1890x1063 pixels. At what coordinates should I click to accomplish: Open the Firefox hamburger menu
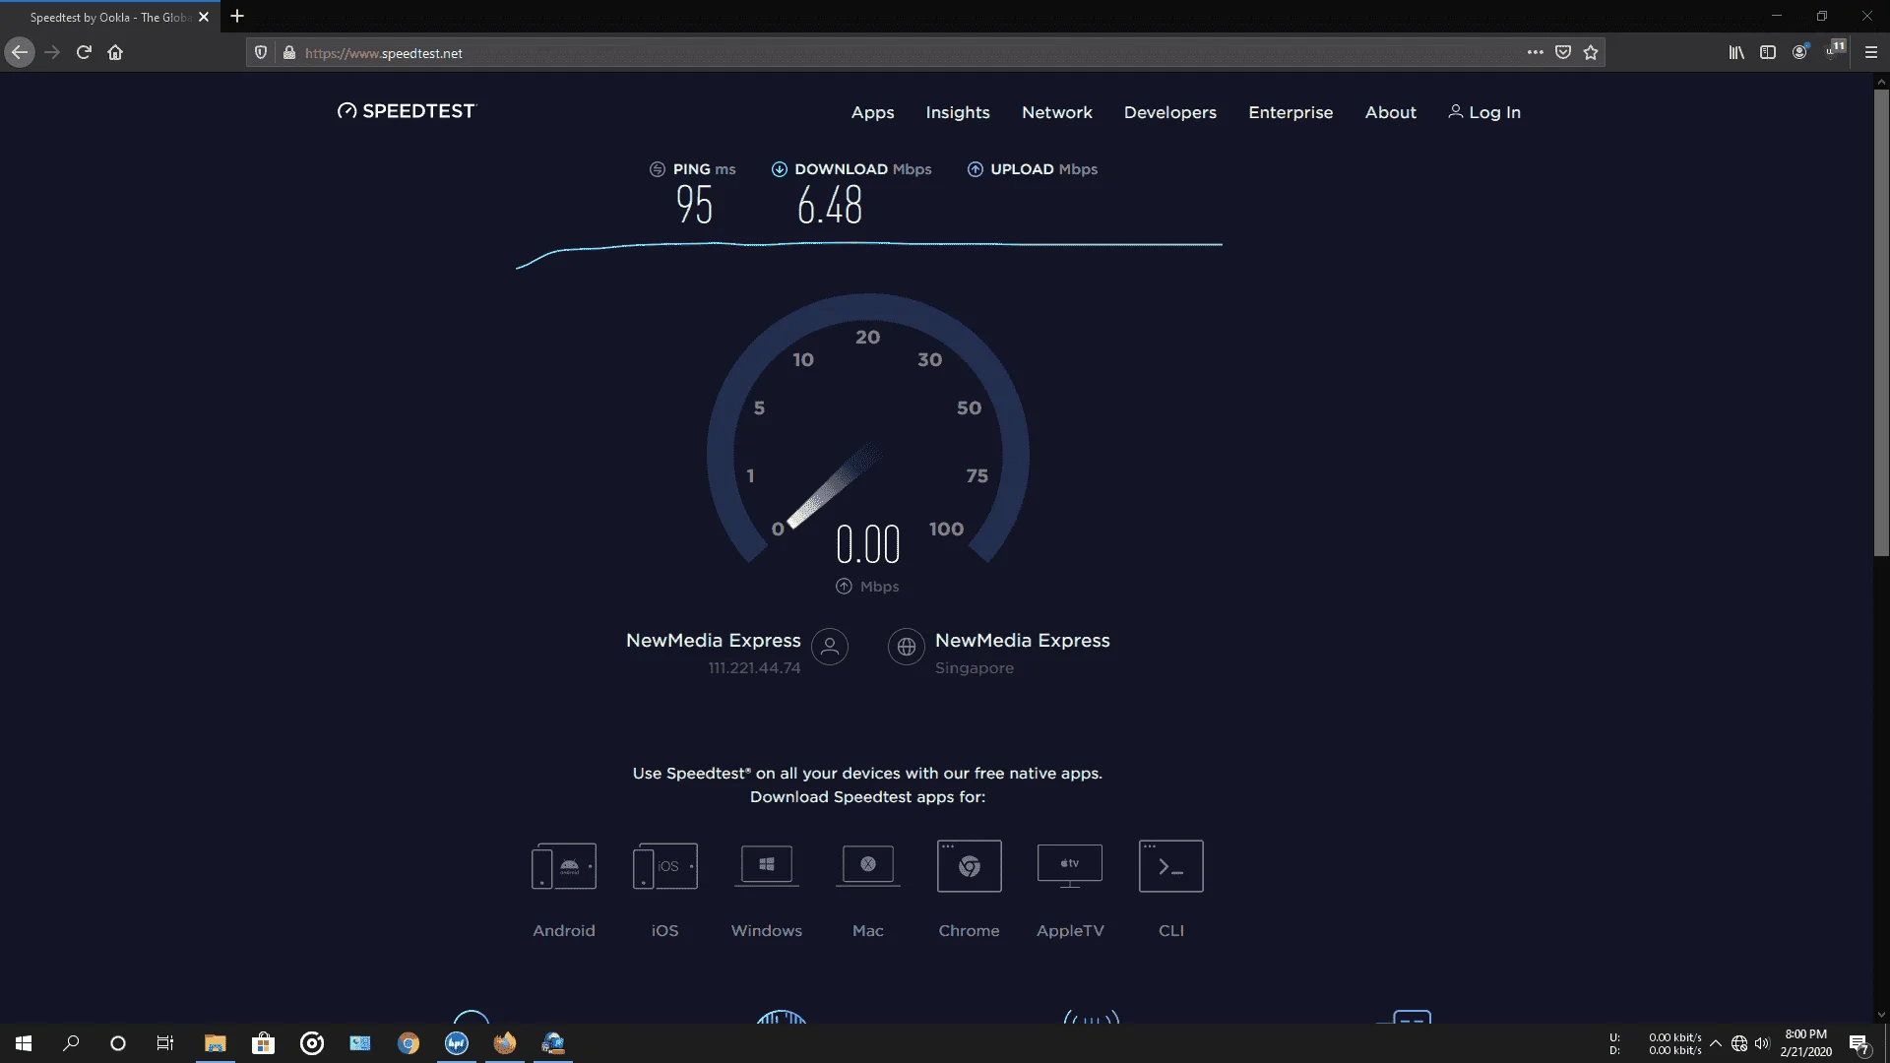[1871, 52]
